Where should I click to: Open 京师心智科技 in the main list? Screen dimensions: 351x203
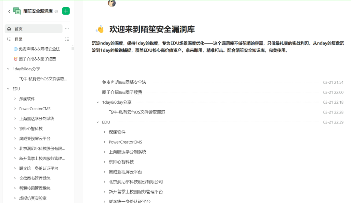[x=121, y=162]
